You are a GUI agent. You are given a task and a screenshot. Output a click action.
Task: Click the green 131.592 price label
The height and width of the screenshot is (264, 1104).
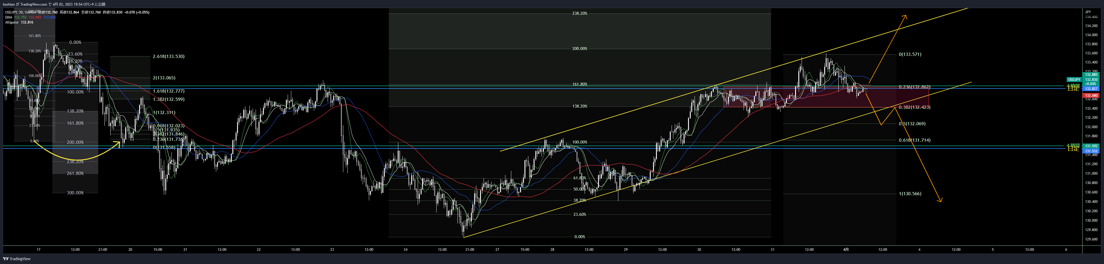(x=1091, y=146)
